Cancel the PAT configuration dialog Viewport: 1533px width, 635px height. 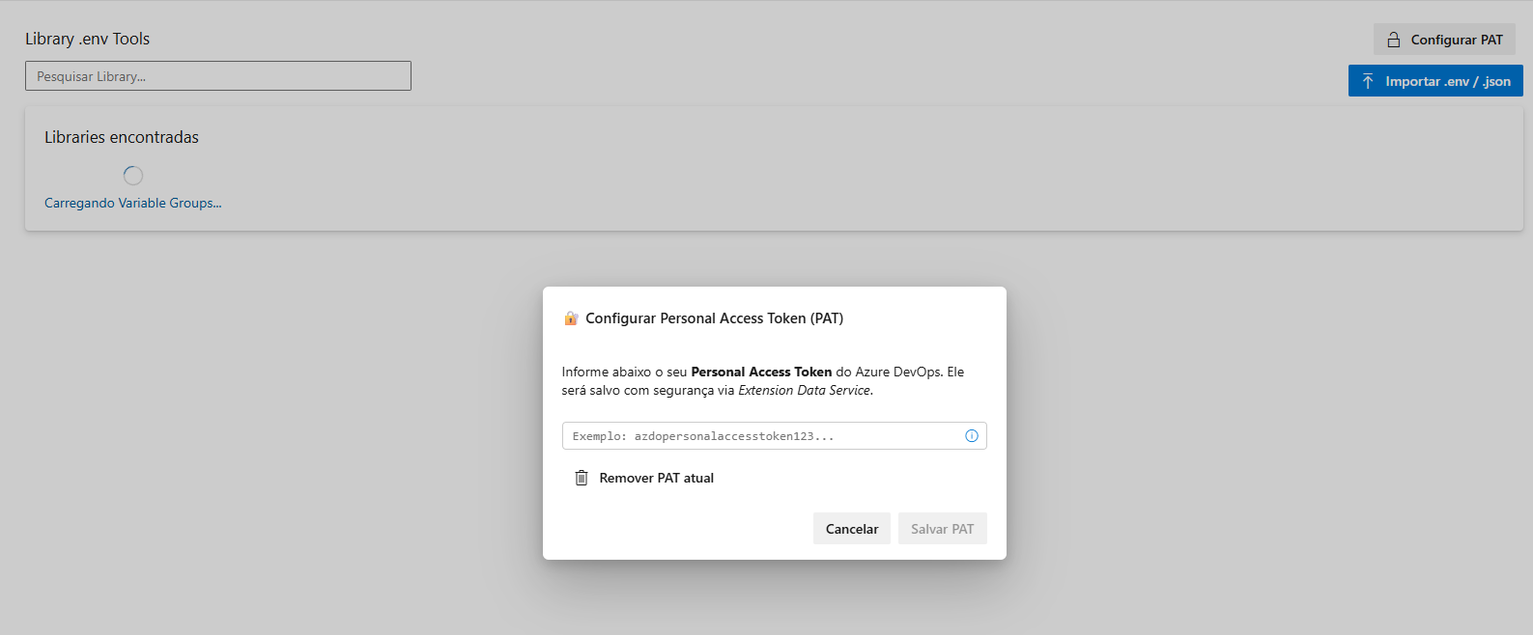pyautogui.click(x=851, y=529)
